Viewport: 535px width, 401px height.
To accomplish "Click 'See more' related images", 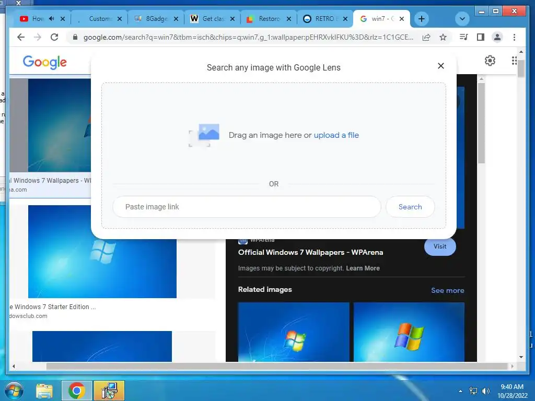I will 447,290.
